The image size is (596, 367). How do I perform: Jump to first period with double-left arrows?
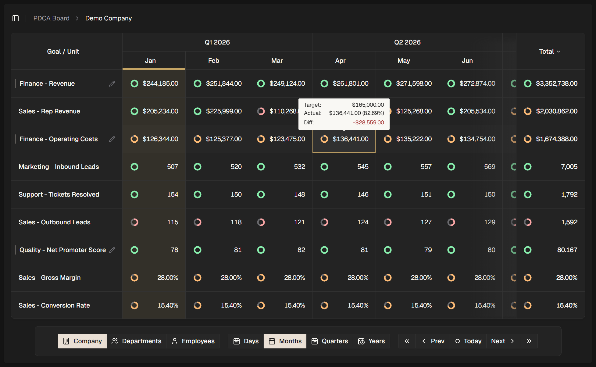[407, 341]
